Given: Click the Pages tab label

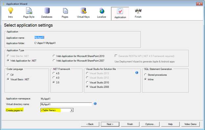Looking at the screenshot, I should 65,17.
